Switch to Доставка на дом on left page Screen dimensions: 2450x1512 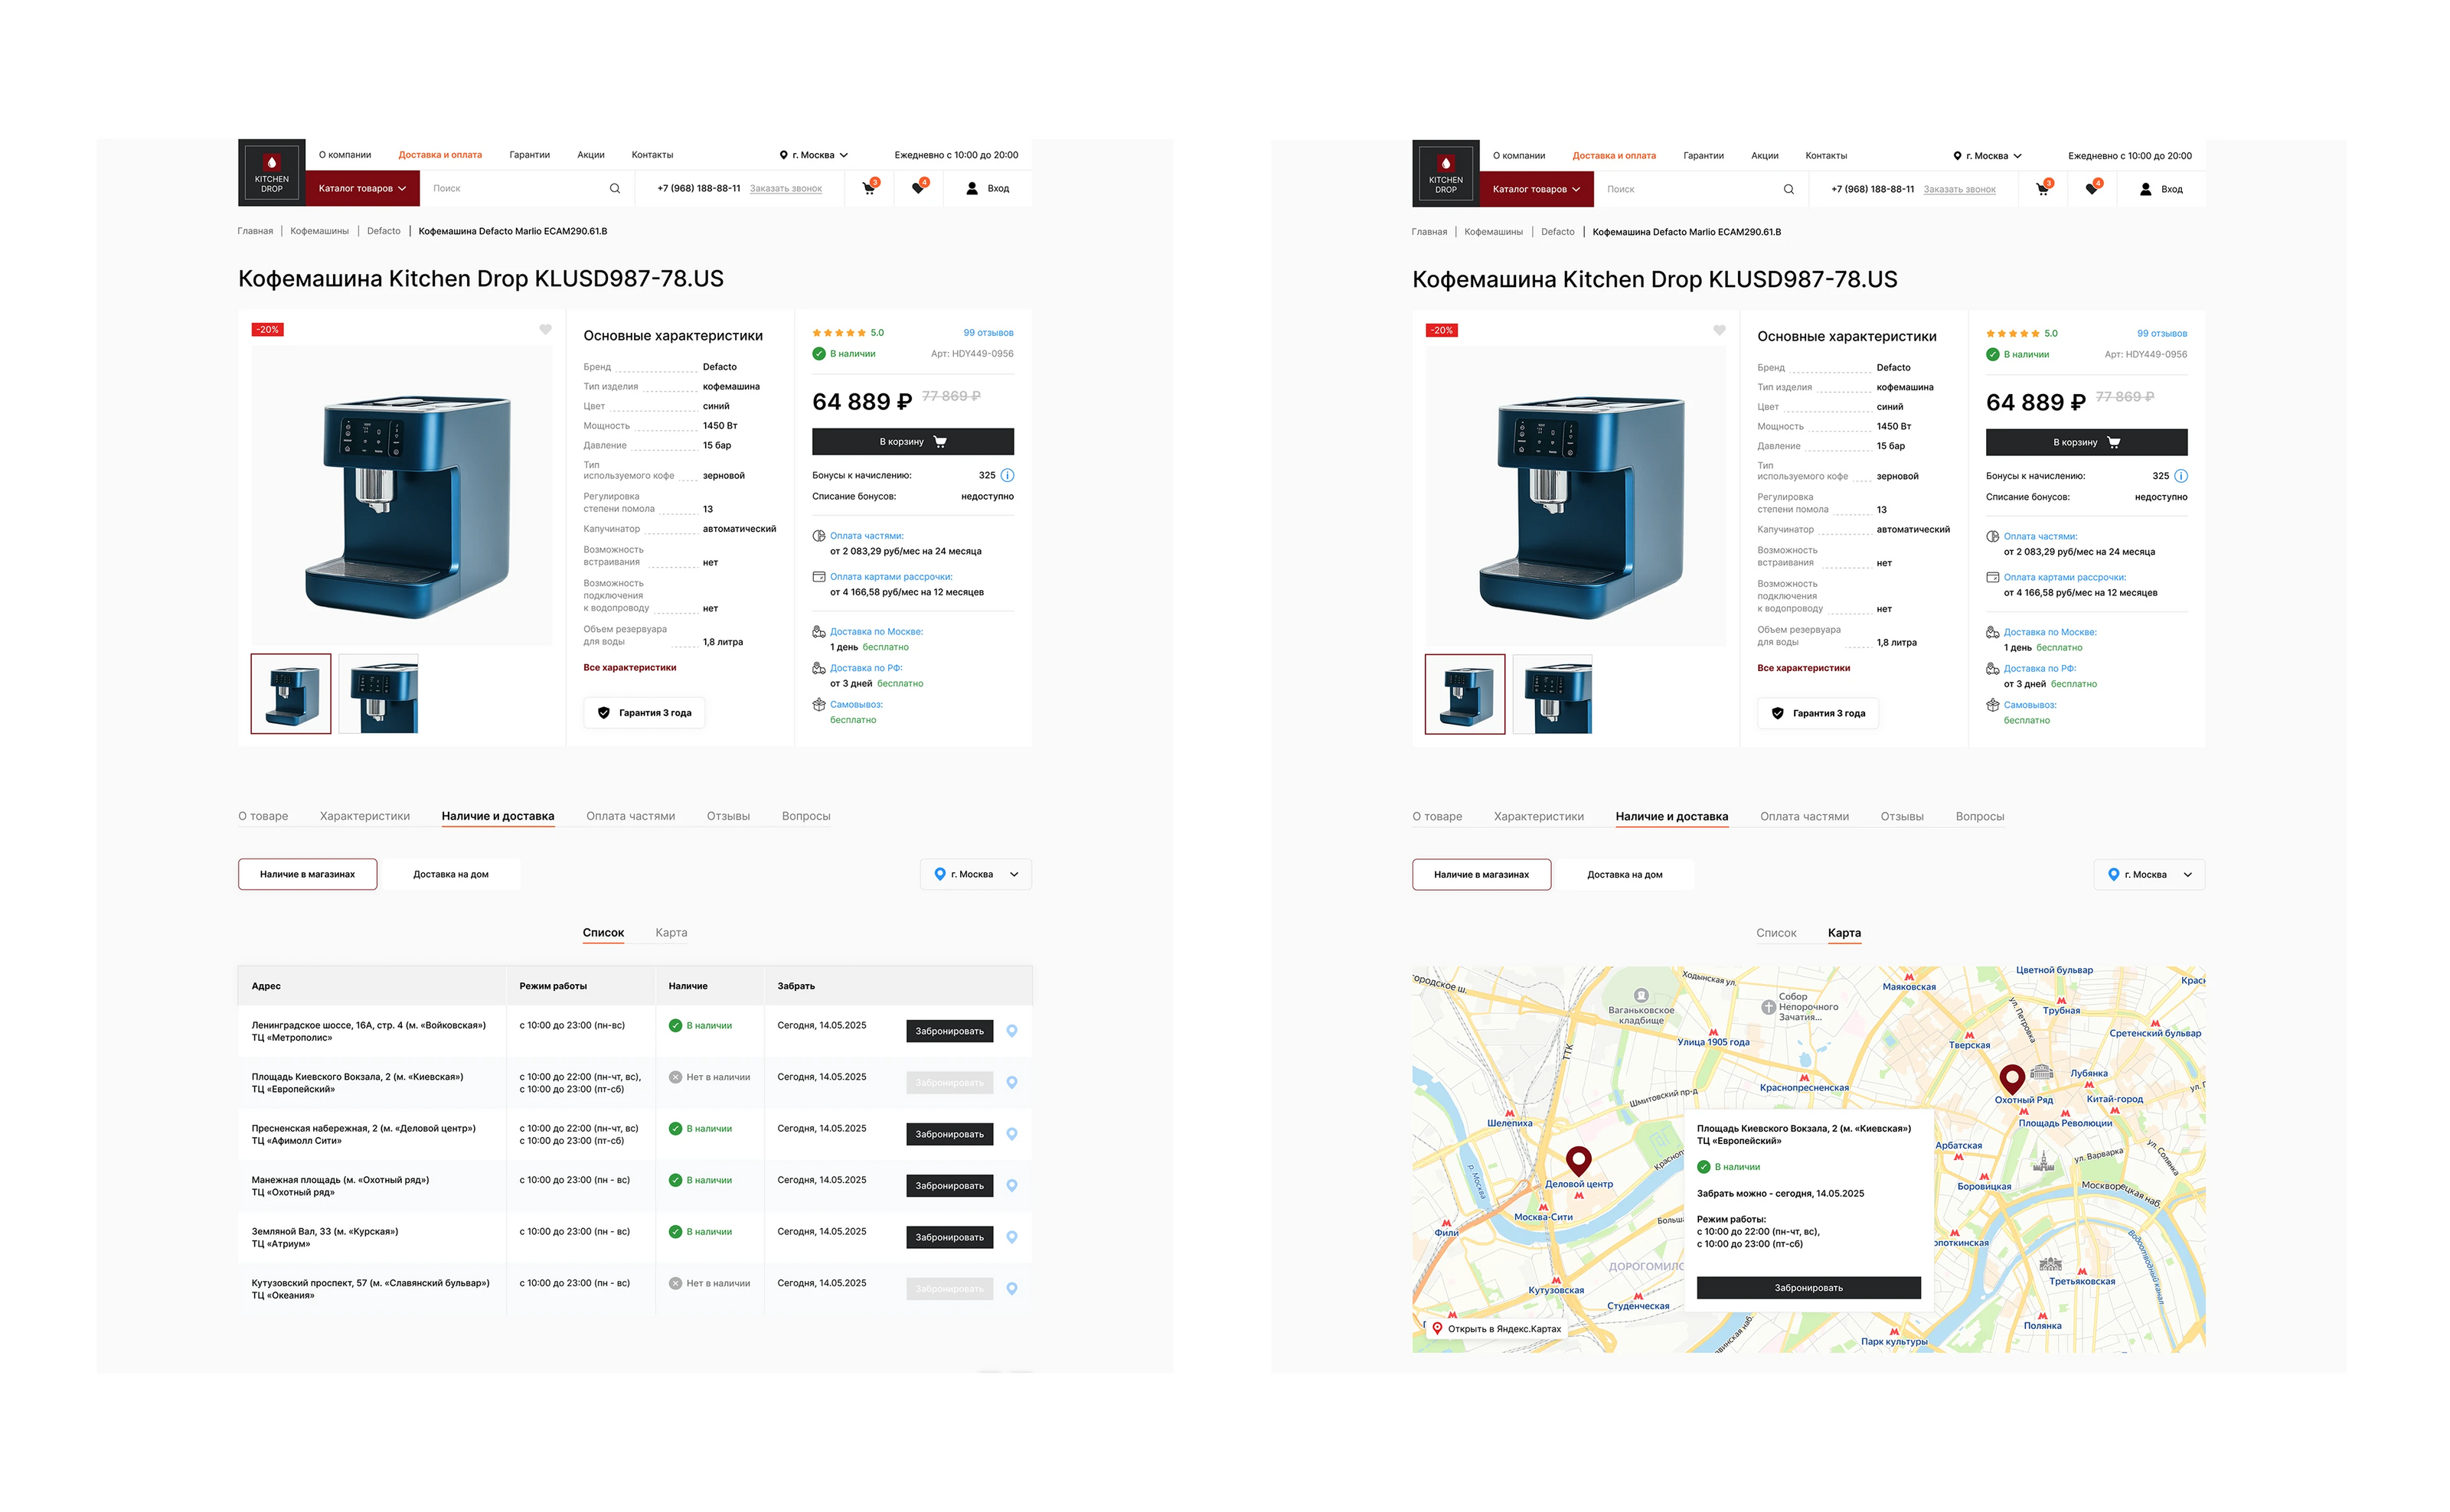(x=450, y=874)
